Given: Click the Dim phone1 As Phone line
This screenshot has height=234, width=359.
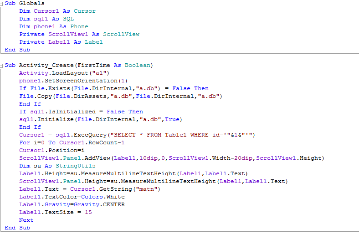Looking at the screenshot, I should pyautogui.click(x=53, y=26).
